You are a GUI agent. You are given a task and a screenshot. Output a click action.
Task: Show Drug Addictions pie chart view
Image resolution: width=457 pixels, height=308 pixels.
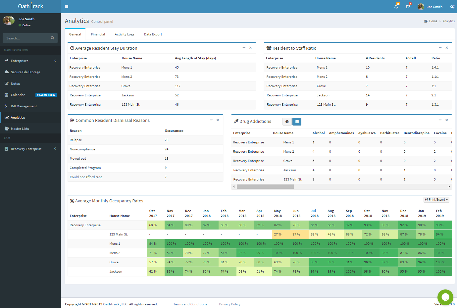click(x=287, y=122)
